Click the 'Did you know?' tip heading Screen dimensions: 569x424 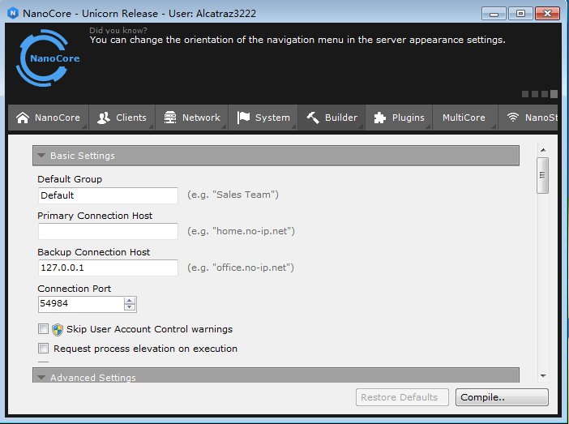point(118,31)
